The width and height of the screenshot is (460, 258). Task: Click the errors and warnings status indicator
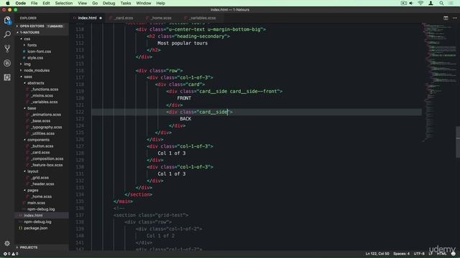click(11, 254)
